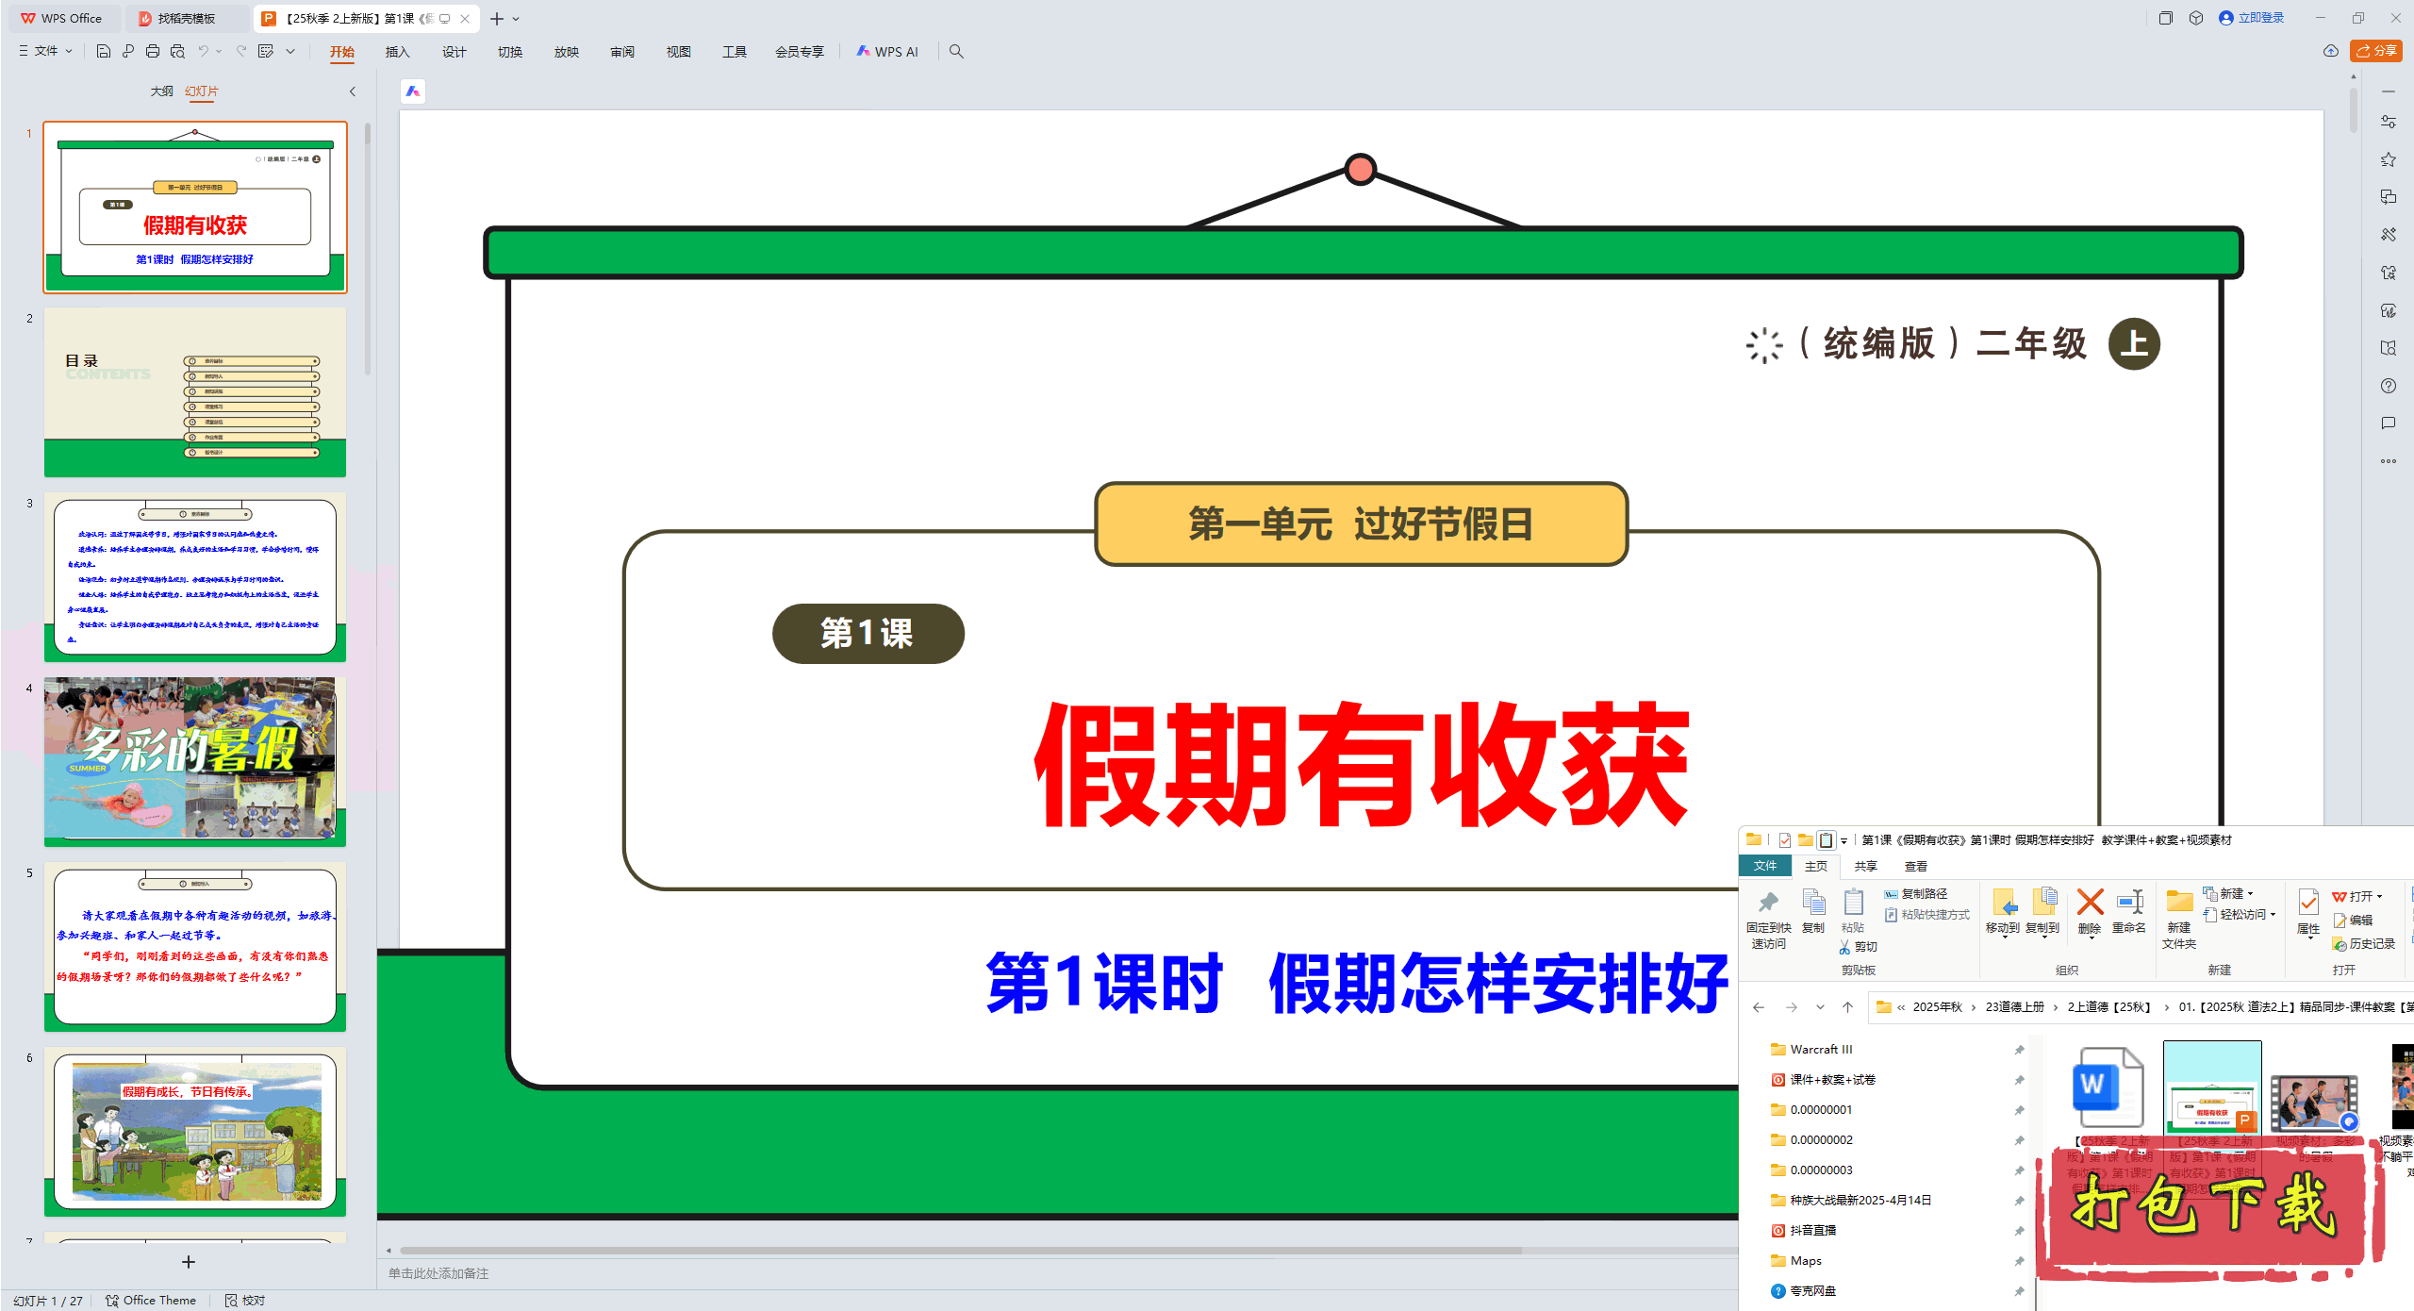This screenshot has height=1311, width=2414.
Task: Open the new-tab dropdown arrow beside plus
Action: coord(516,19)
